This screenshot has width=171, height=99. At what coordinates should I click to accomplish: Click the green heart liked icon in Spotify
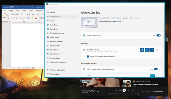click(98, 92)
